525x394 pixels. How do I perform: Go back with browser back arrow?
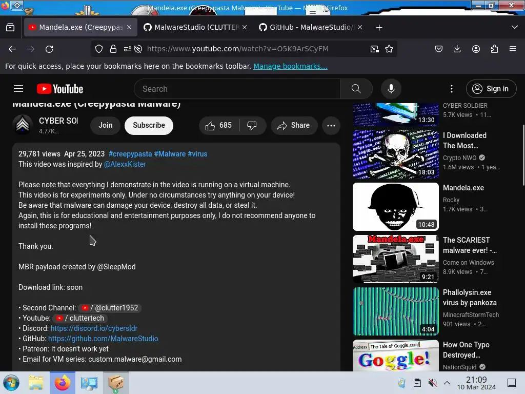12,49
